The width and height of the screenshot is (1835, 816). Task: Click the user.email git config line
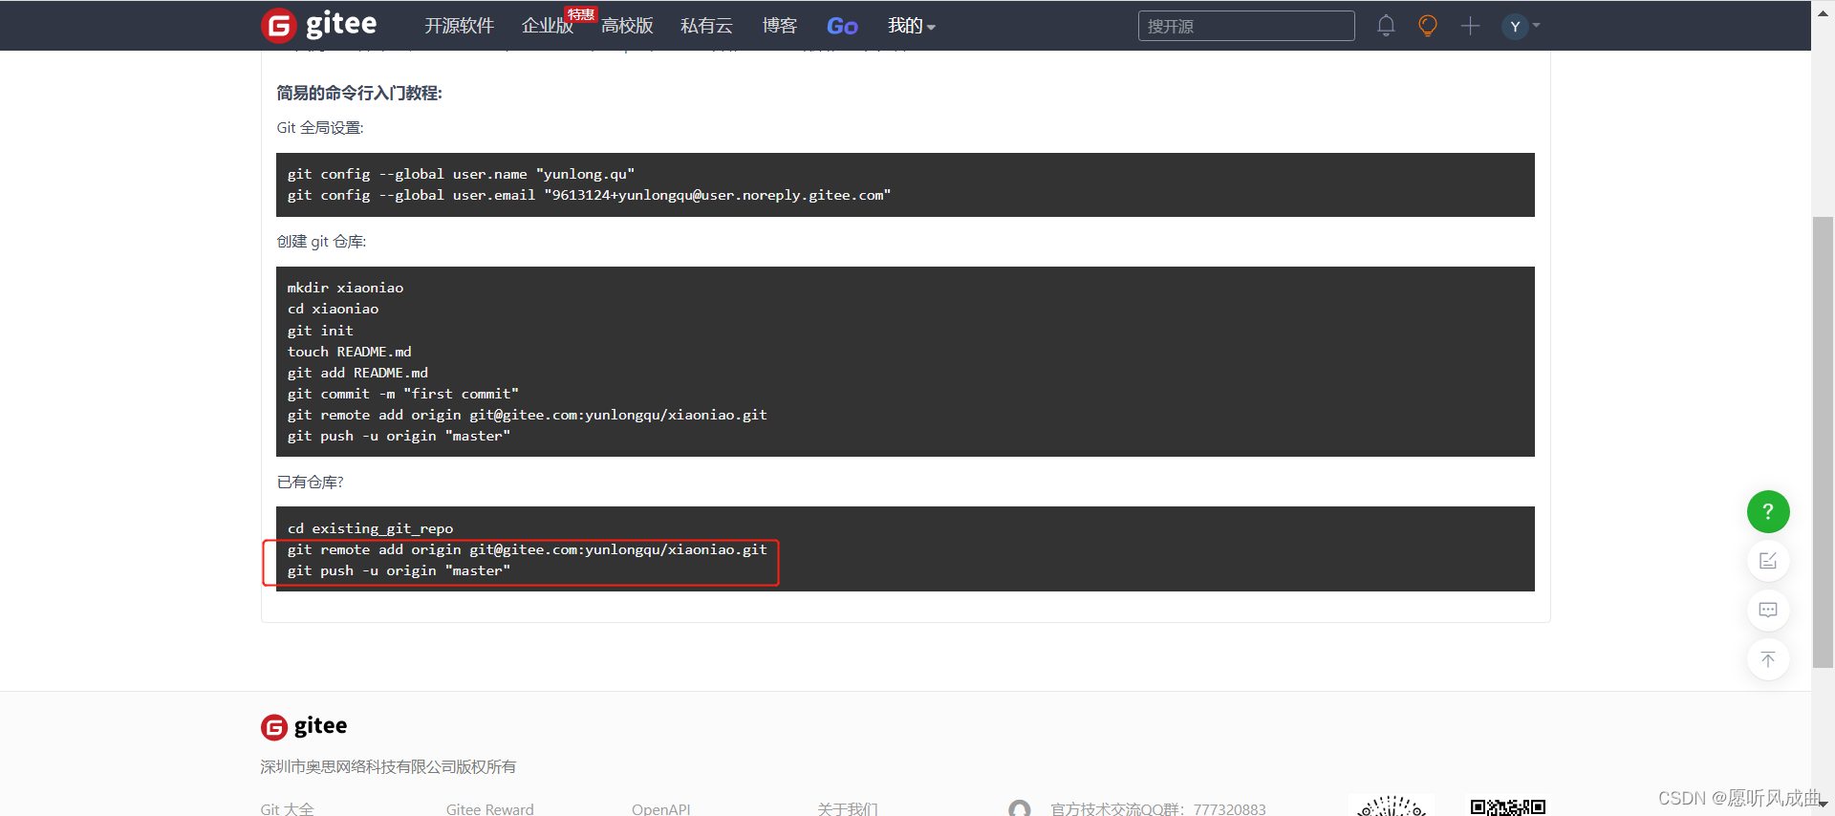click(589, 195)
